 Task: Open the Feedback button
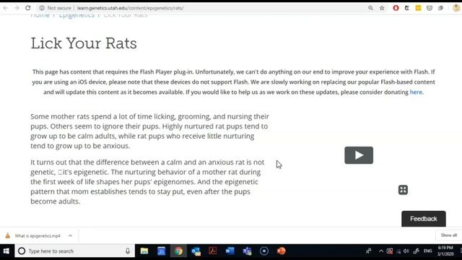(424, 219)
